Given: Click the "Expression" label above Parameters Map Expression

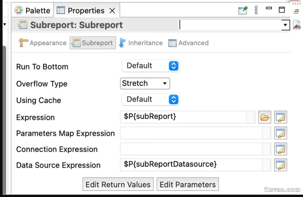Looking at the screenshot, I should click(x=35, y=118).
